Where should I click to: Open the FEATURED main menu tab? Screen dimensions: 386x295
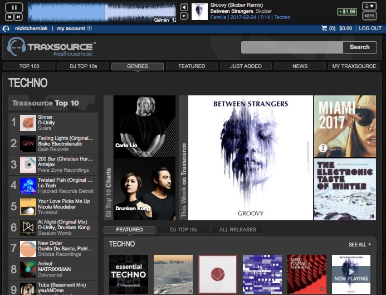click(x=192, y=66)
